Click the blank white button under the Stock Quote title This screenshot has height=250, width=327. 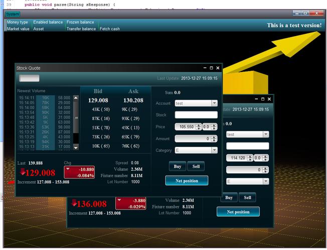tap(29, 78)
